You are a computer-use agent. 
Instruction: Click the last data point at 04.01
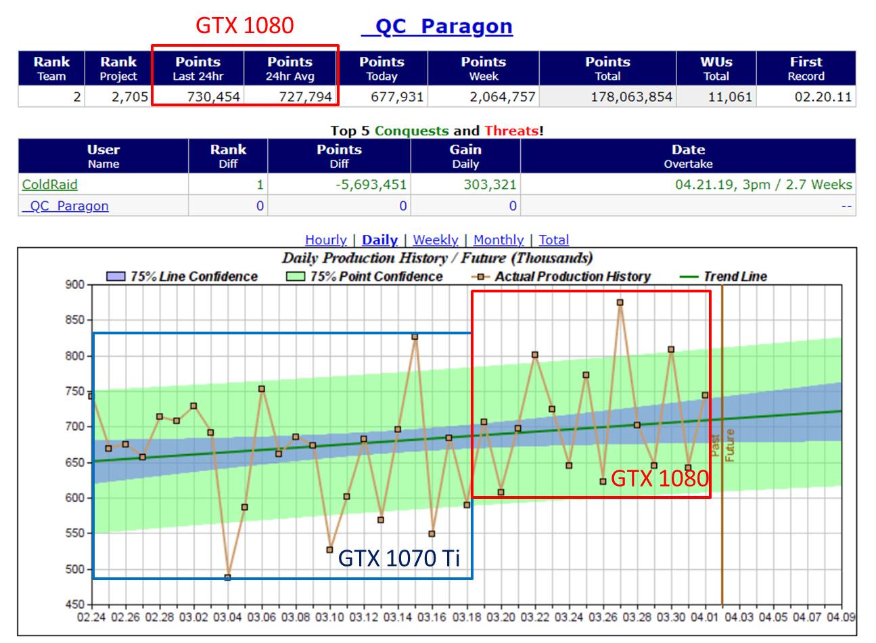click(x=705, y=395)
